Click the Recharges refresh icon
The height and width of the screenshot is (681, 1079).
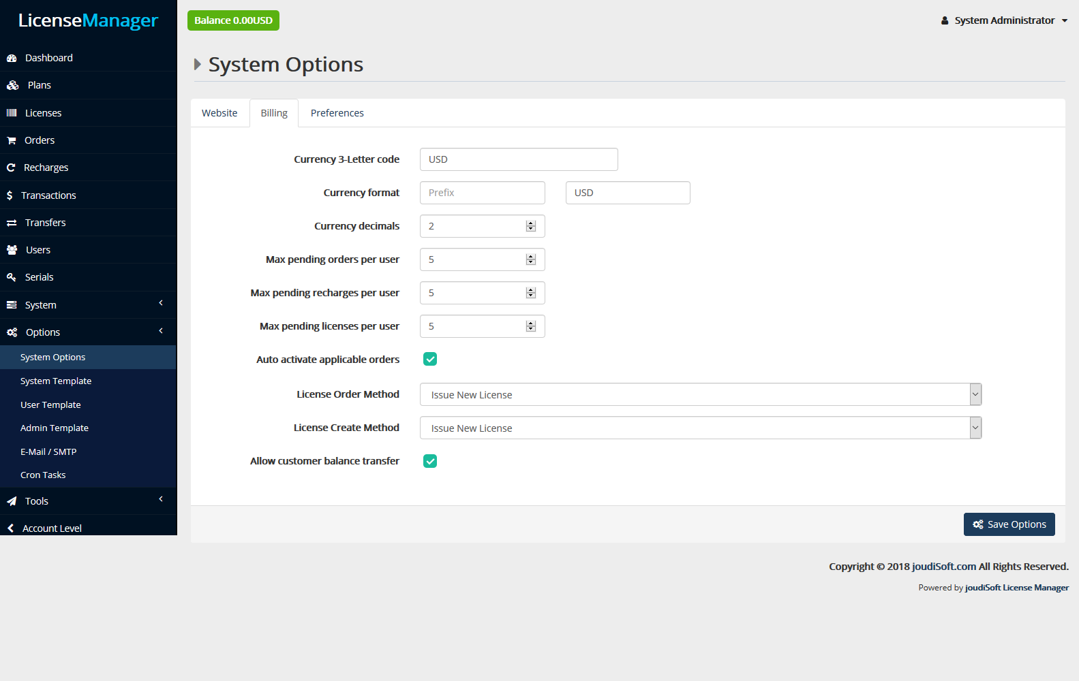click(11, 168)
